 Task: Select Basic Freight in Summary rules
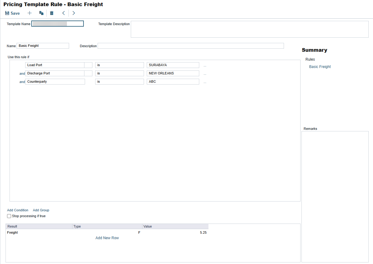click(x=320, y=67)
